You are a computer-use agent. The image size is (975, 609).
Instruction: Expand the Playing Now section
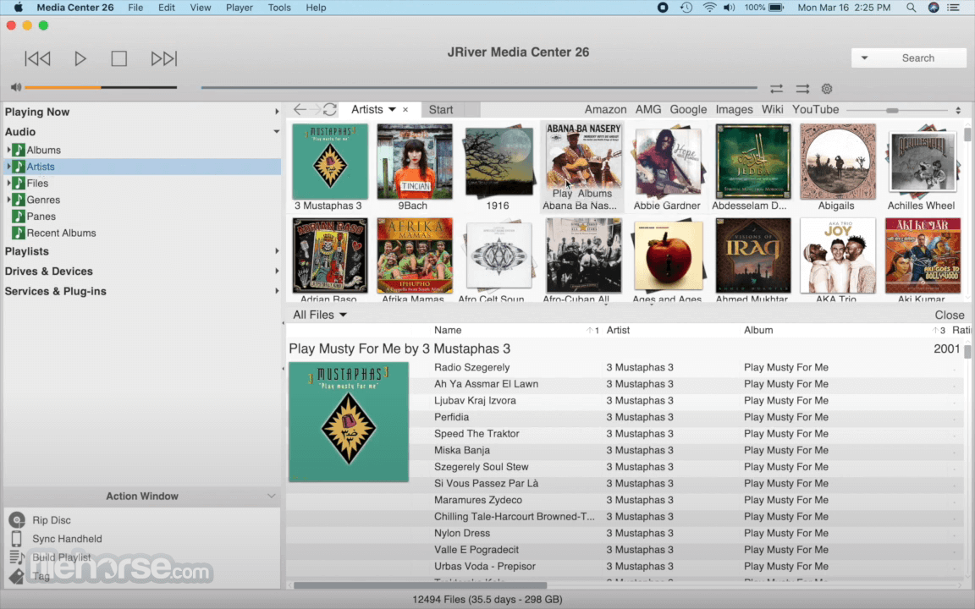click(x=277, y=112)
